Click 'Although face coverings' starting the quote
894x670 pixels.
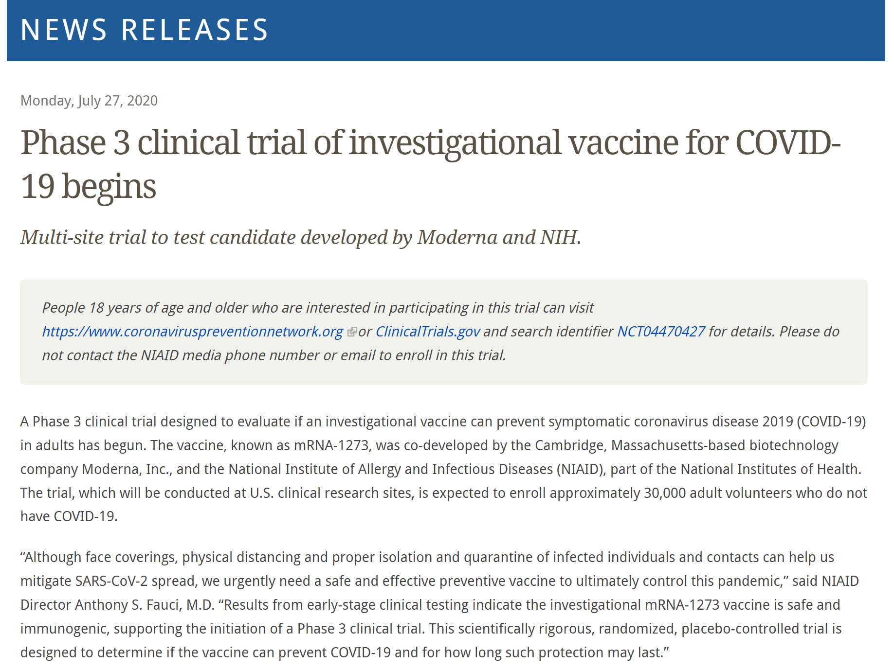98,557
